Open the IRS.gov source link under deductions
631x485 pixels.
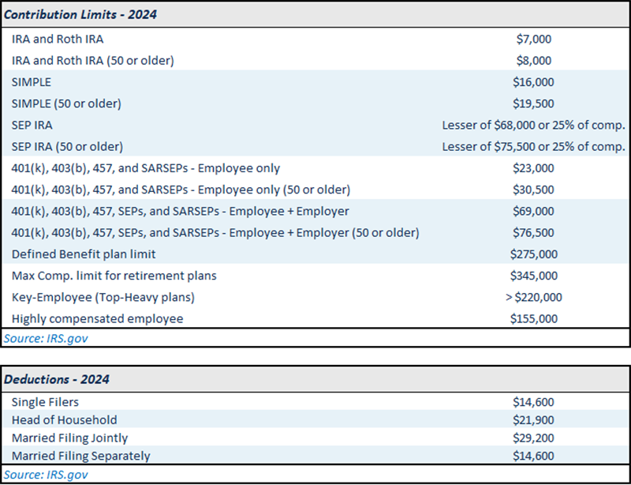(x=43, y=475)
